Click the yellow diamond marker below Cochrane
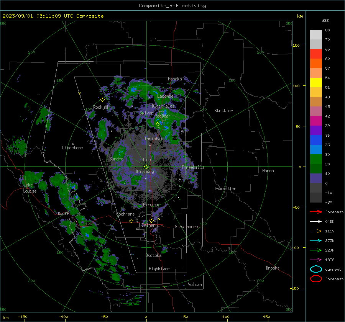345x322 pixels. tap(131, 221)
